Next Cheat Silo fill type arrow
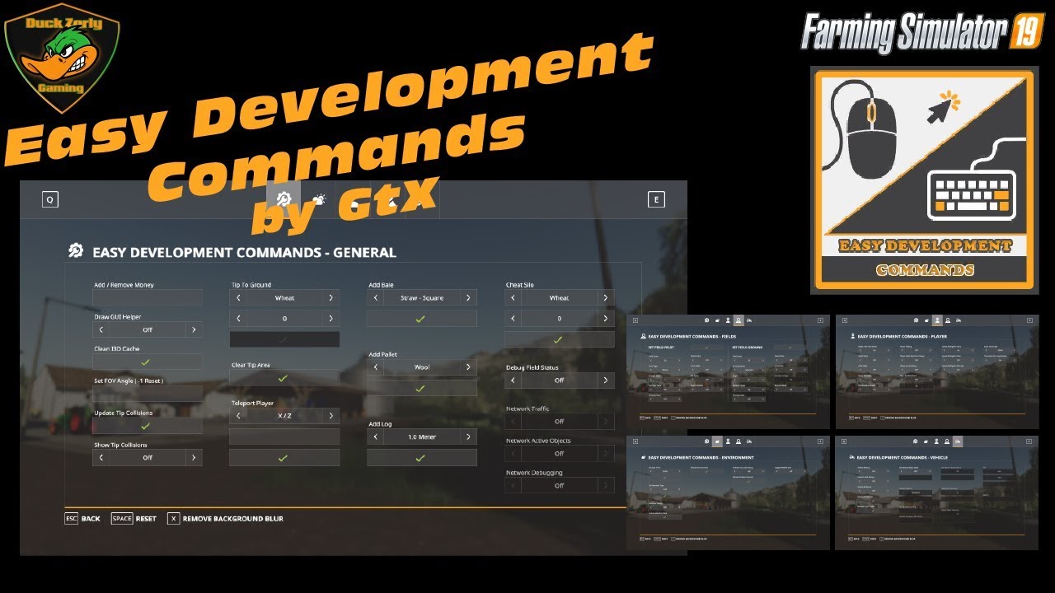Viewport: 1055px width, 593px height. [606, 297]
